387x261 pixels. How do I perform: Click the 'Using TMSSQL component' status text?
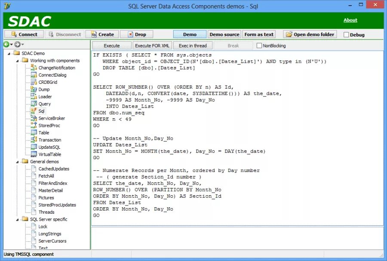pos(29,254)
